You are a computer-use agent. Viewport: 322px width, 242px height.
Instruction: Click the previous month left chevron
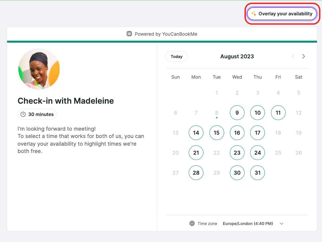(x=293, y=56)
